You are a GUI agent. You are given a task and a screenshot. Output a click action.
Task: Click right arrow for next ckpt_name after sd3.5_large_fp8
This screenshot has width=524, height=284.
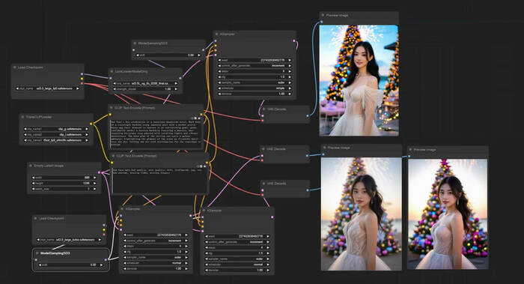(78, 88)
